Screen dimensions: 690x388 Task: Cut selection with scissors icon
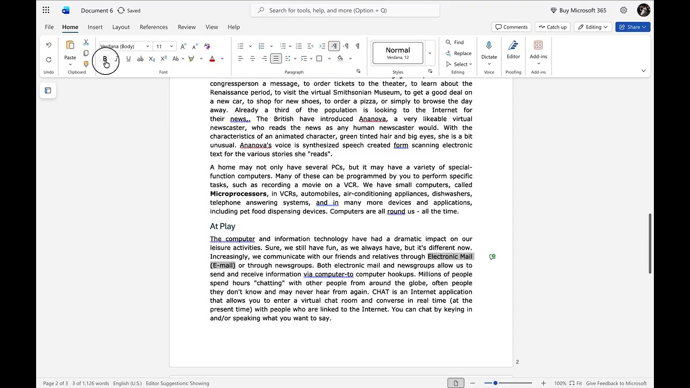(86, 42)
